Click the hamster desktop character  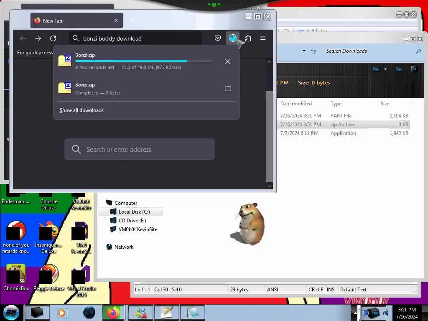tap(248, 223)
